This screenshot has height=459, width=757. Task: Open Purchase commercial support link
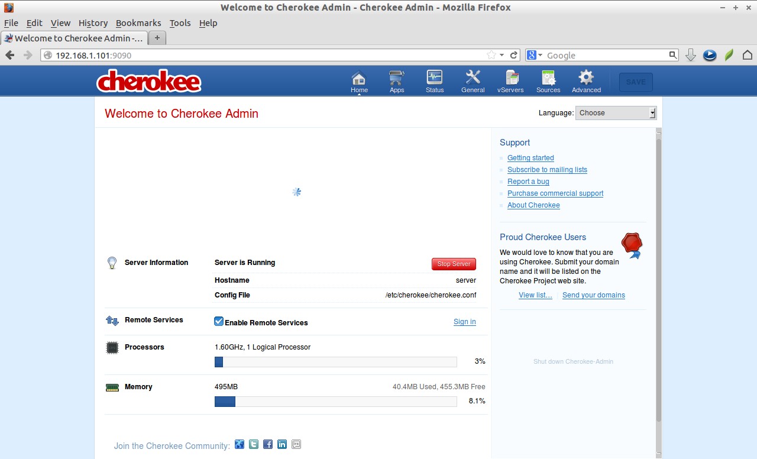555,193
